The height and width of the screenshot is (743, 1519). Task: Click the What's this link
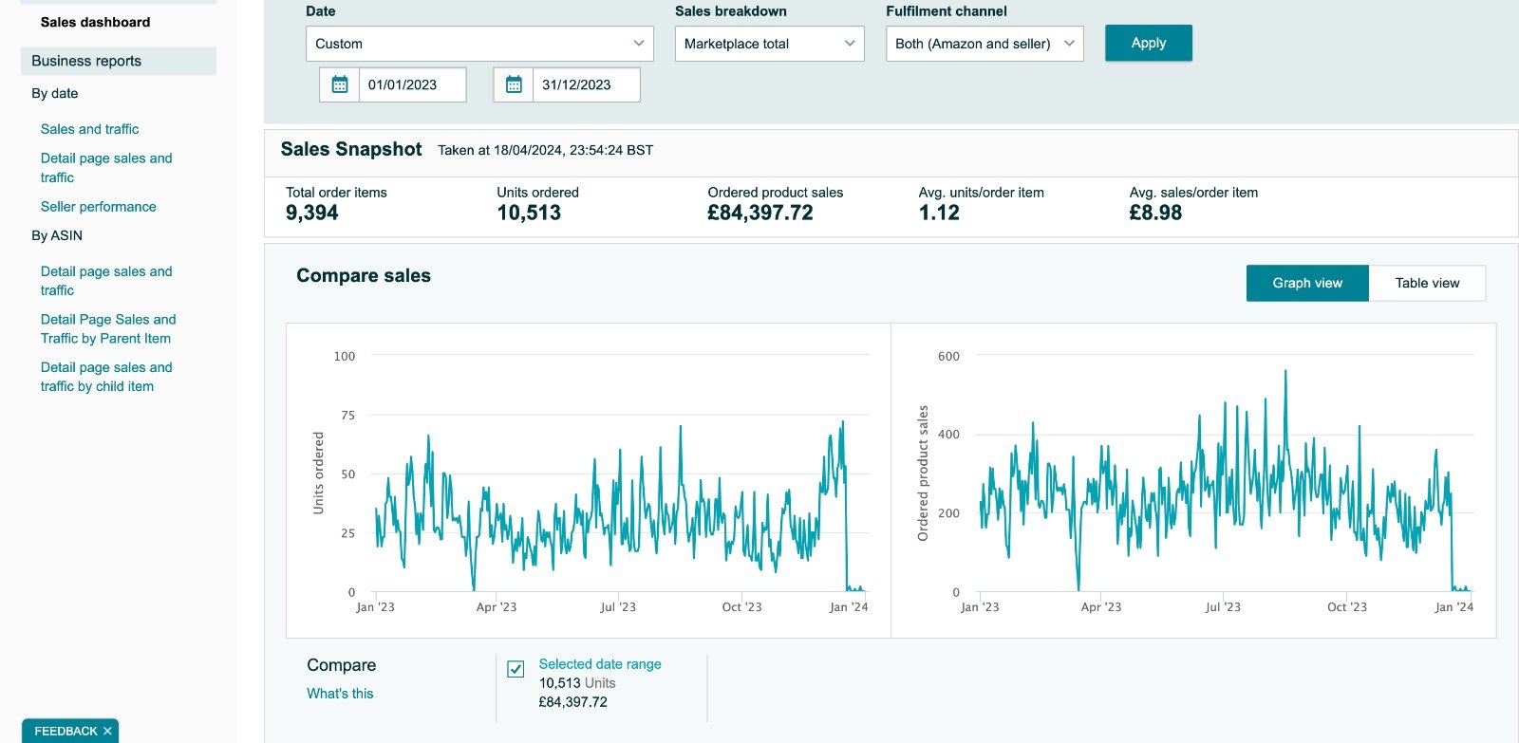[340, 694]
